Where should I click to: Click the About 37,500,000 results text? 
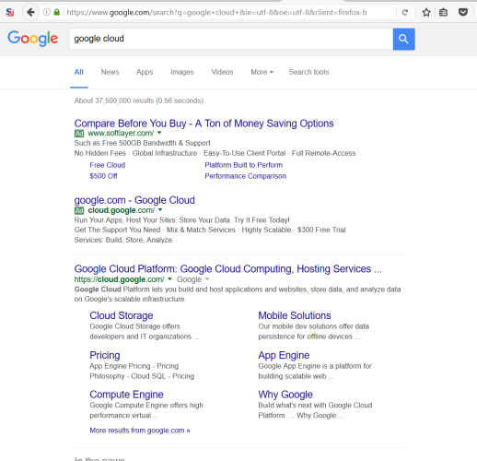[x=139, y=100]
